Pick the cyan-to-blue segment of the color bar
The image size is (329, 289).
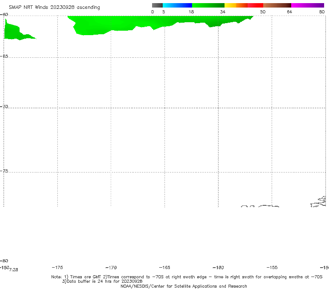(x=177, y=5)
